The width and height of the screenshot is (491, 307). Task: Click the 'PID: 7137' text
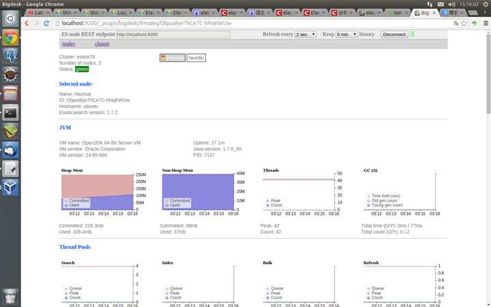[x=204, y=155]
